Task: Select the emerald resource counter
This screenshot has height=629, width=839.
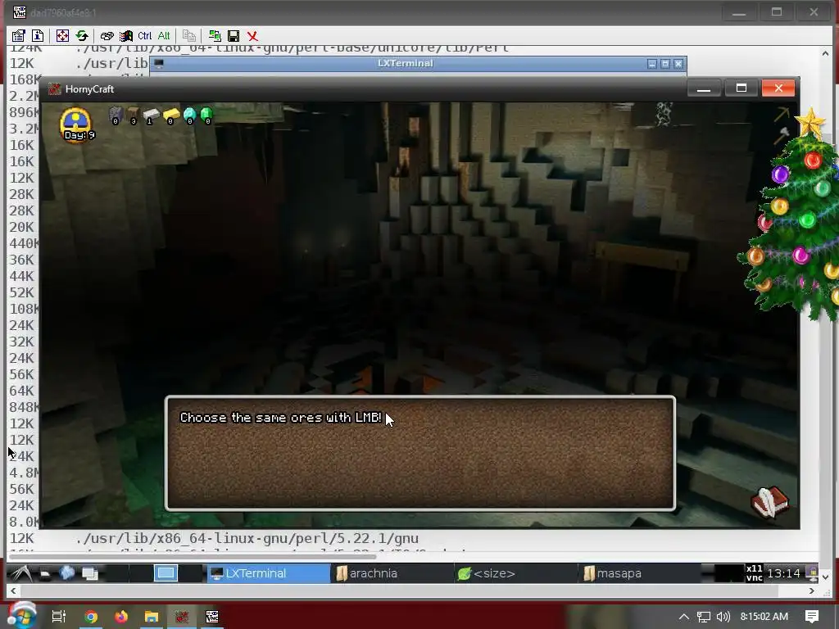Action: 206,115
